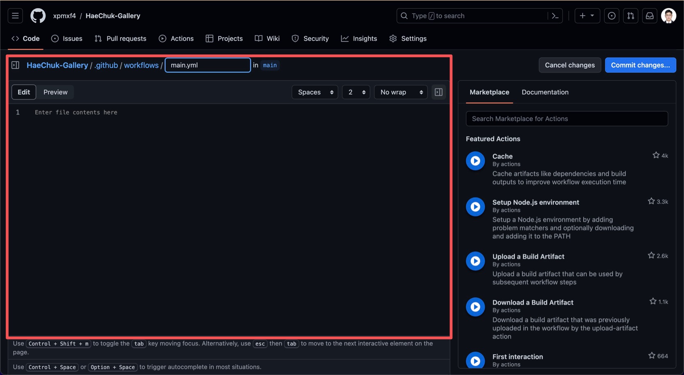The image size is (684, 375).
Task: View your issues icon in header
Action: pos(611,16)
